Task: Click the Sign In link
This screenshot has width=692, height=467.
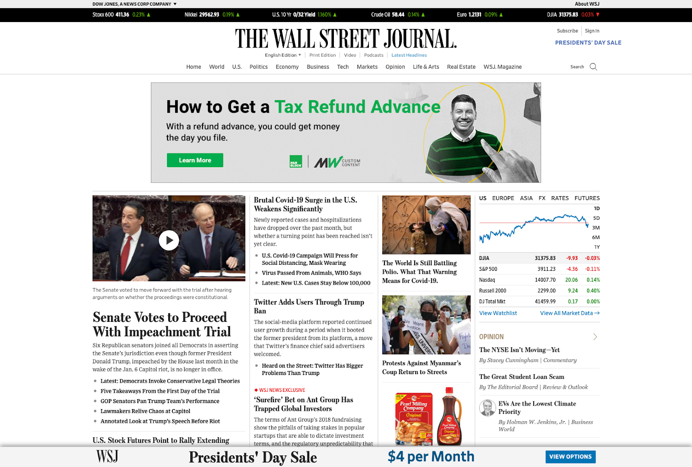Action: 592,31
